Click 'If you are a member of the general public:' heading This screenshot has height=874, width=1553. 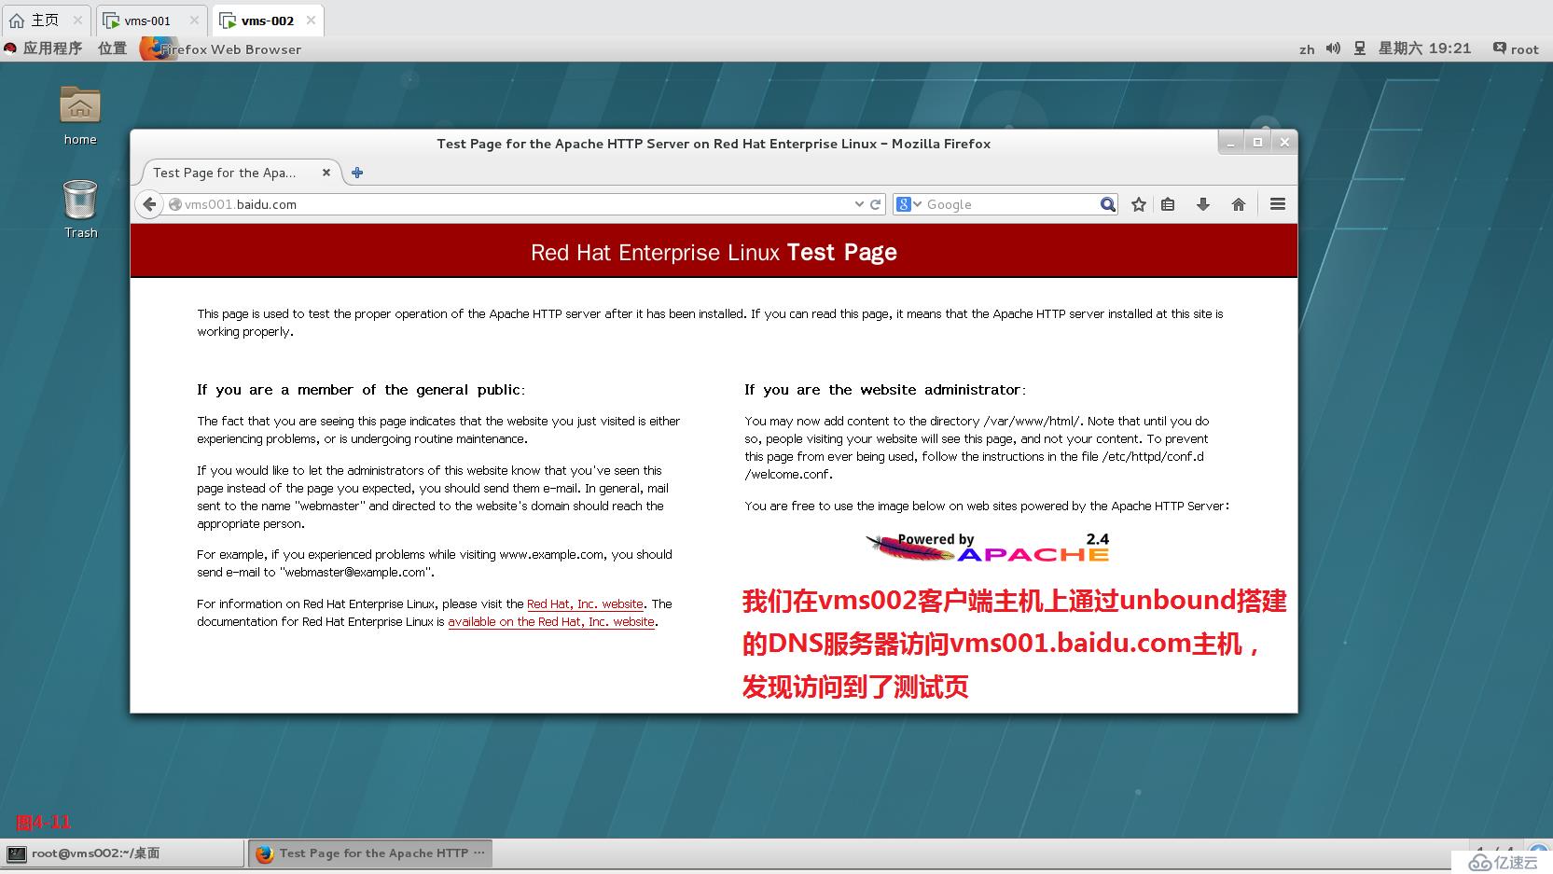pyautogui.click(x=361, y=390)
